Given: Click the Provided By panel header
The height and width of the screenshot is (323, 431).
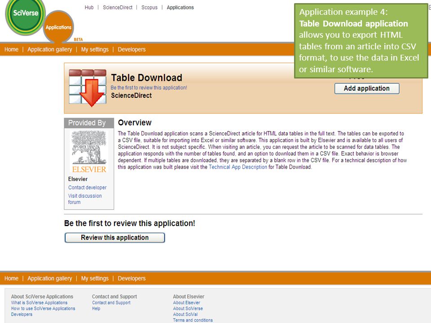Looking at the screenshot, I should (x=89, y=123).
